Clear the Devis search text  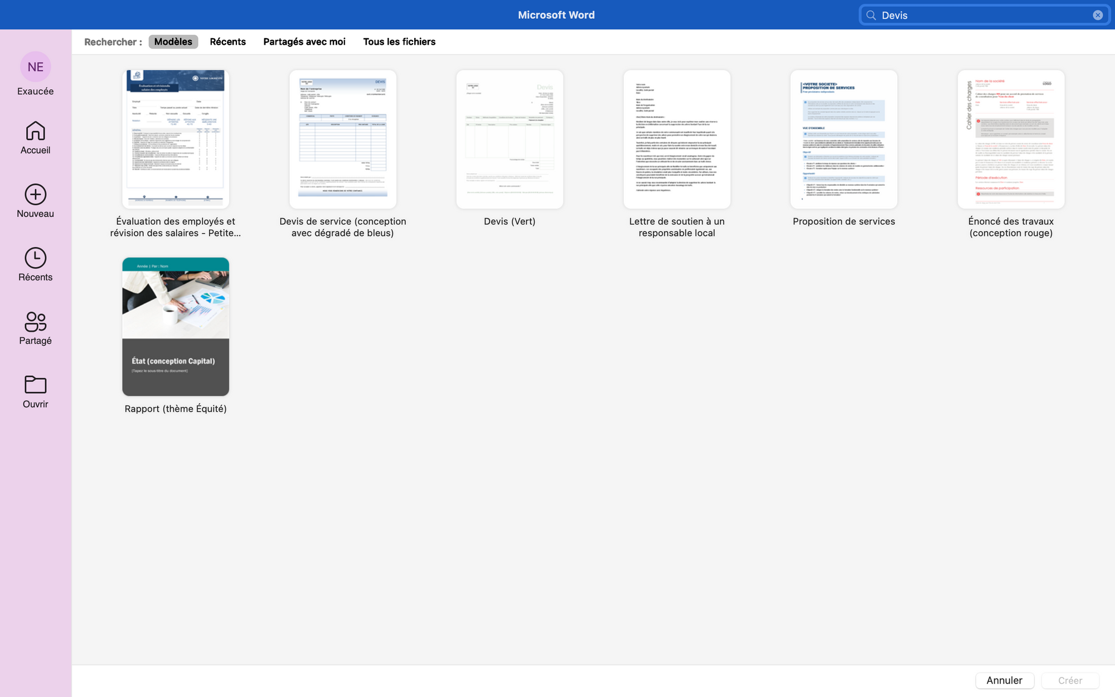1098,15
